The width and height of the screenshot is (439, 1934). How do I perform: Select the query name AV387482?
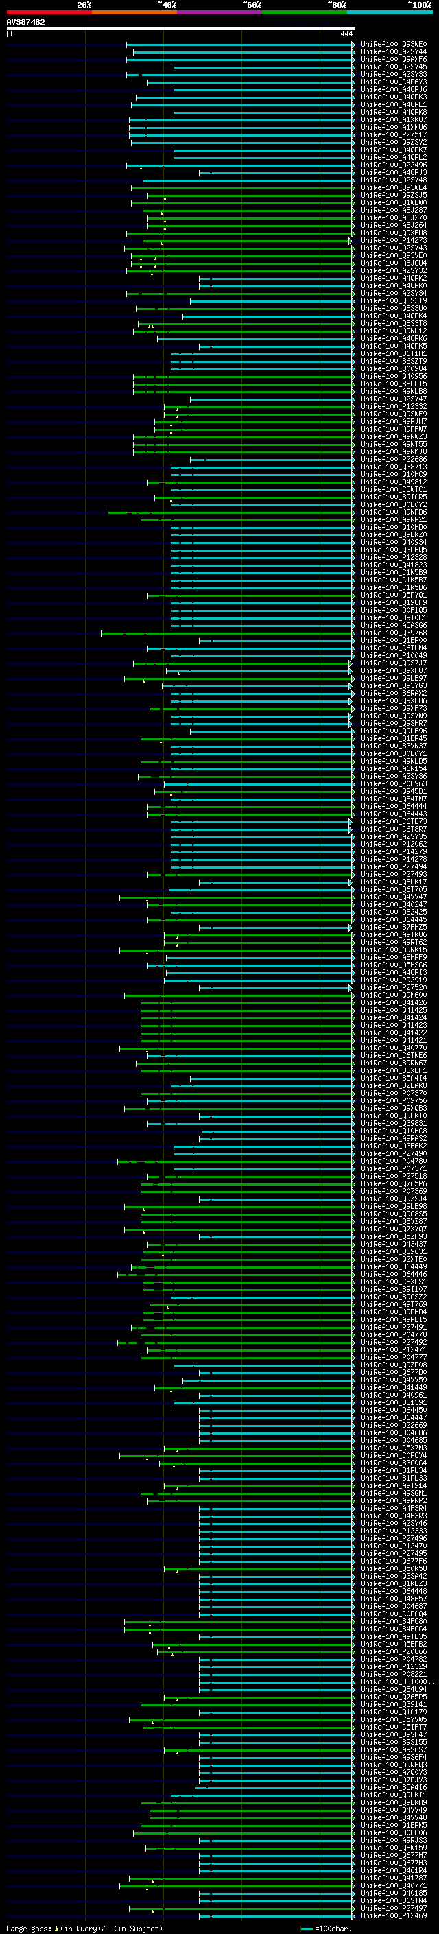click(25, 22)
